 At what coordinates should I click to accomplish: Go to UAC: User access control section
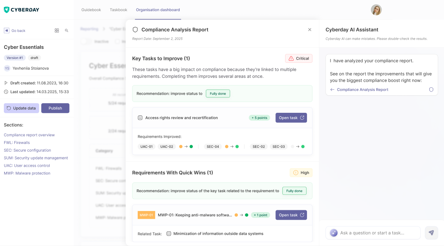pyautogui.click(x=27, y=166)
